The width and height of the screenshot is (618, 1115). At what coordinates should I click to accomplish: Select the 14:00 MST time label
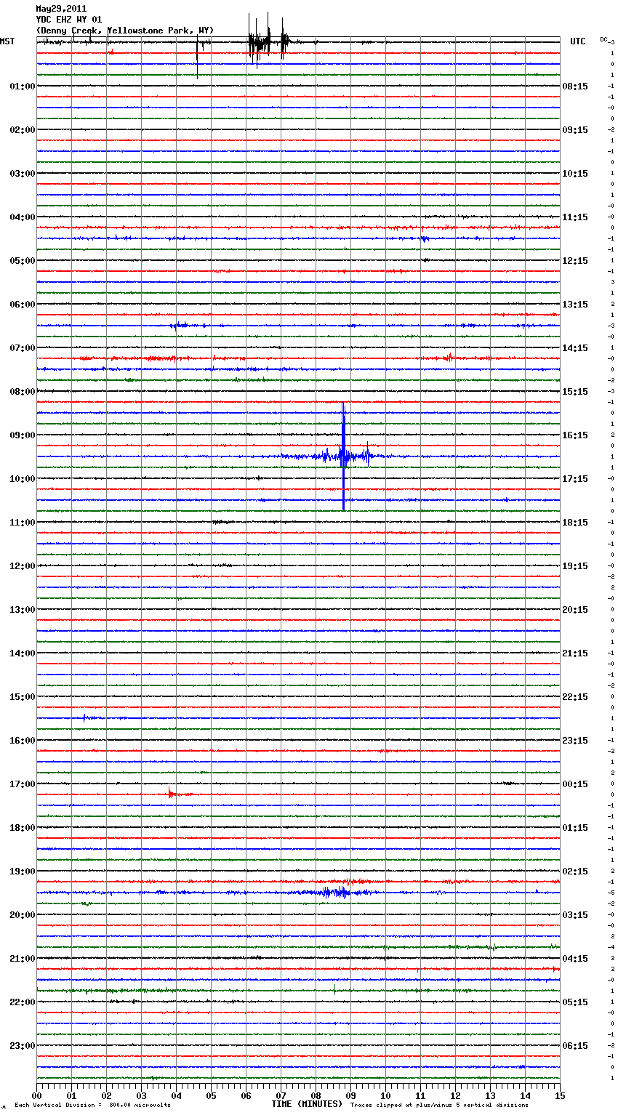[x=23, y=653]
